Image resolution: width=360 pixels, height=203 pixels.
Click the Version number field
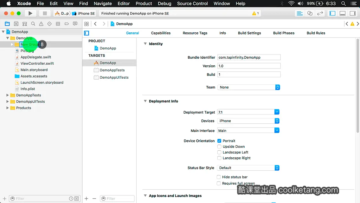(249, 66)
